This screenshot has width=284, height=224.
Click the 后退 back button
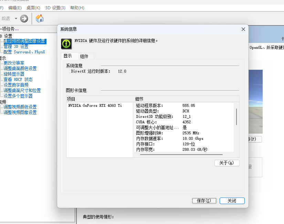6,19
